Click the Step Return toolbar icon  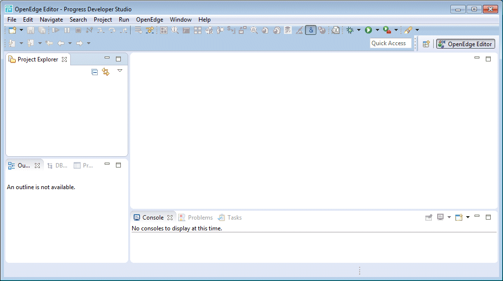[x=123, y=30]
